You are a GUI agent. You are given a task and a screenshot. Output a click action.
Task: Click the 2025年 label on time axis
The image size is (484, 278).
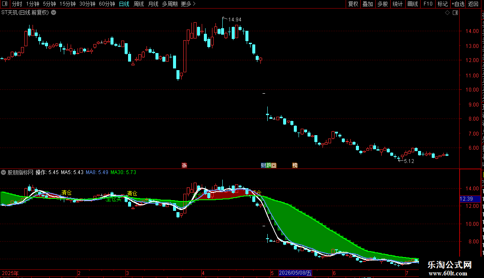10,273
